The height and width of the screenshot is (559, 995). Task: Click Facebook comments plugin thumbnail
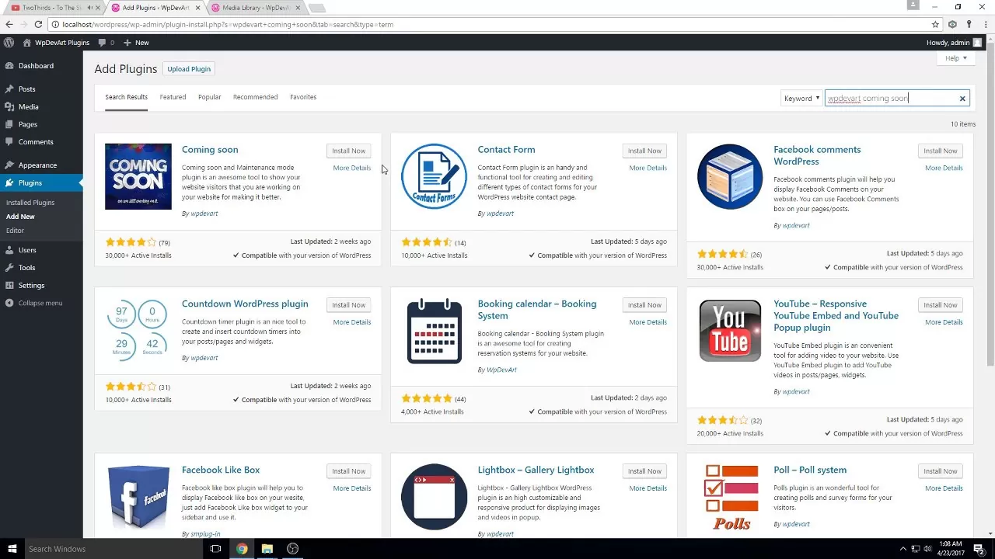(x=730, y=176)
